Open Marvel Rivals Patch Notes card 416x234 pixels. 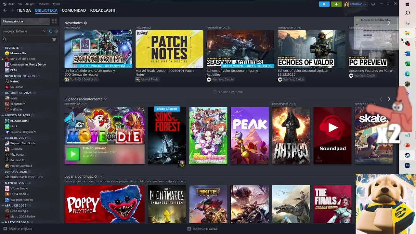169,49
